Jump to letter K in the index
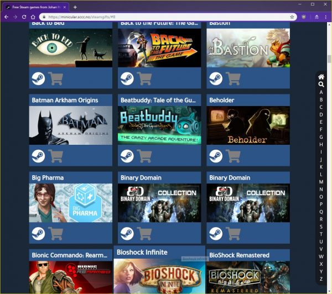Viewport: 332px width, 294px height. coord(321,167)
